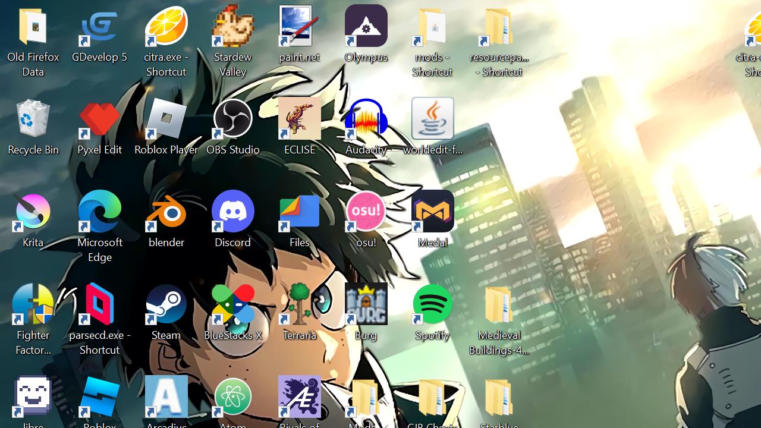This screenshot has height=428, width=761.
Task: Click the Stardew Valley shortcut
Action: 233,27
